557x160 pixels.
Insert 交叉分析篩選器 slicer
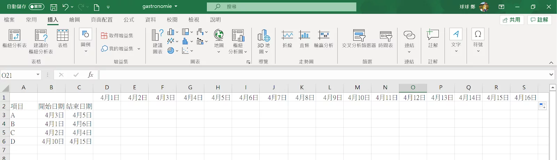click(359, 39)
